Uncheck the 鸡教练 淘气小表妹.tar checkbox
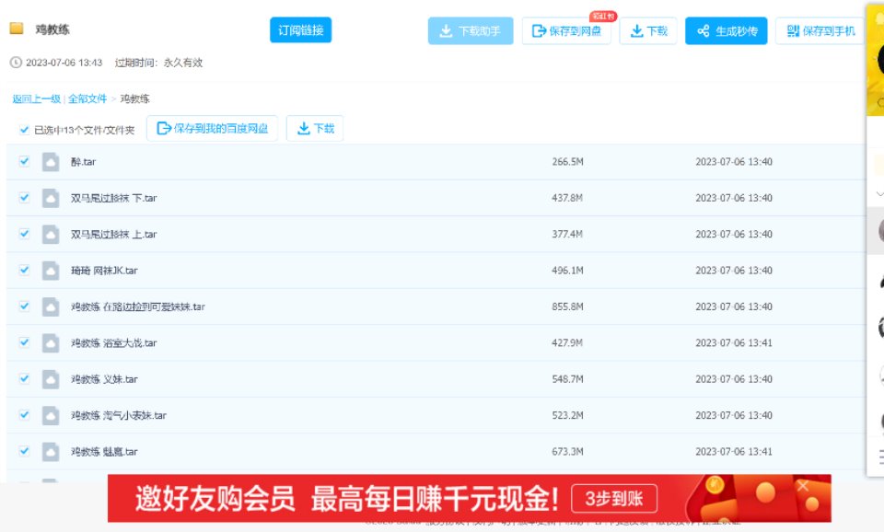The width and height of the screenshot is (884, 532). click(24, 415)
